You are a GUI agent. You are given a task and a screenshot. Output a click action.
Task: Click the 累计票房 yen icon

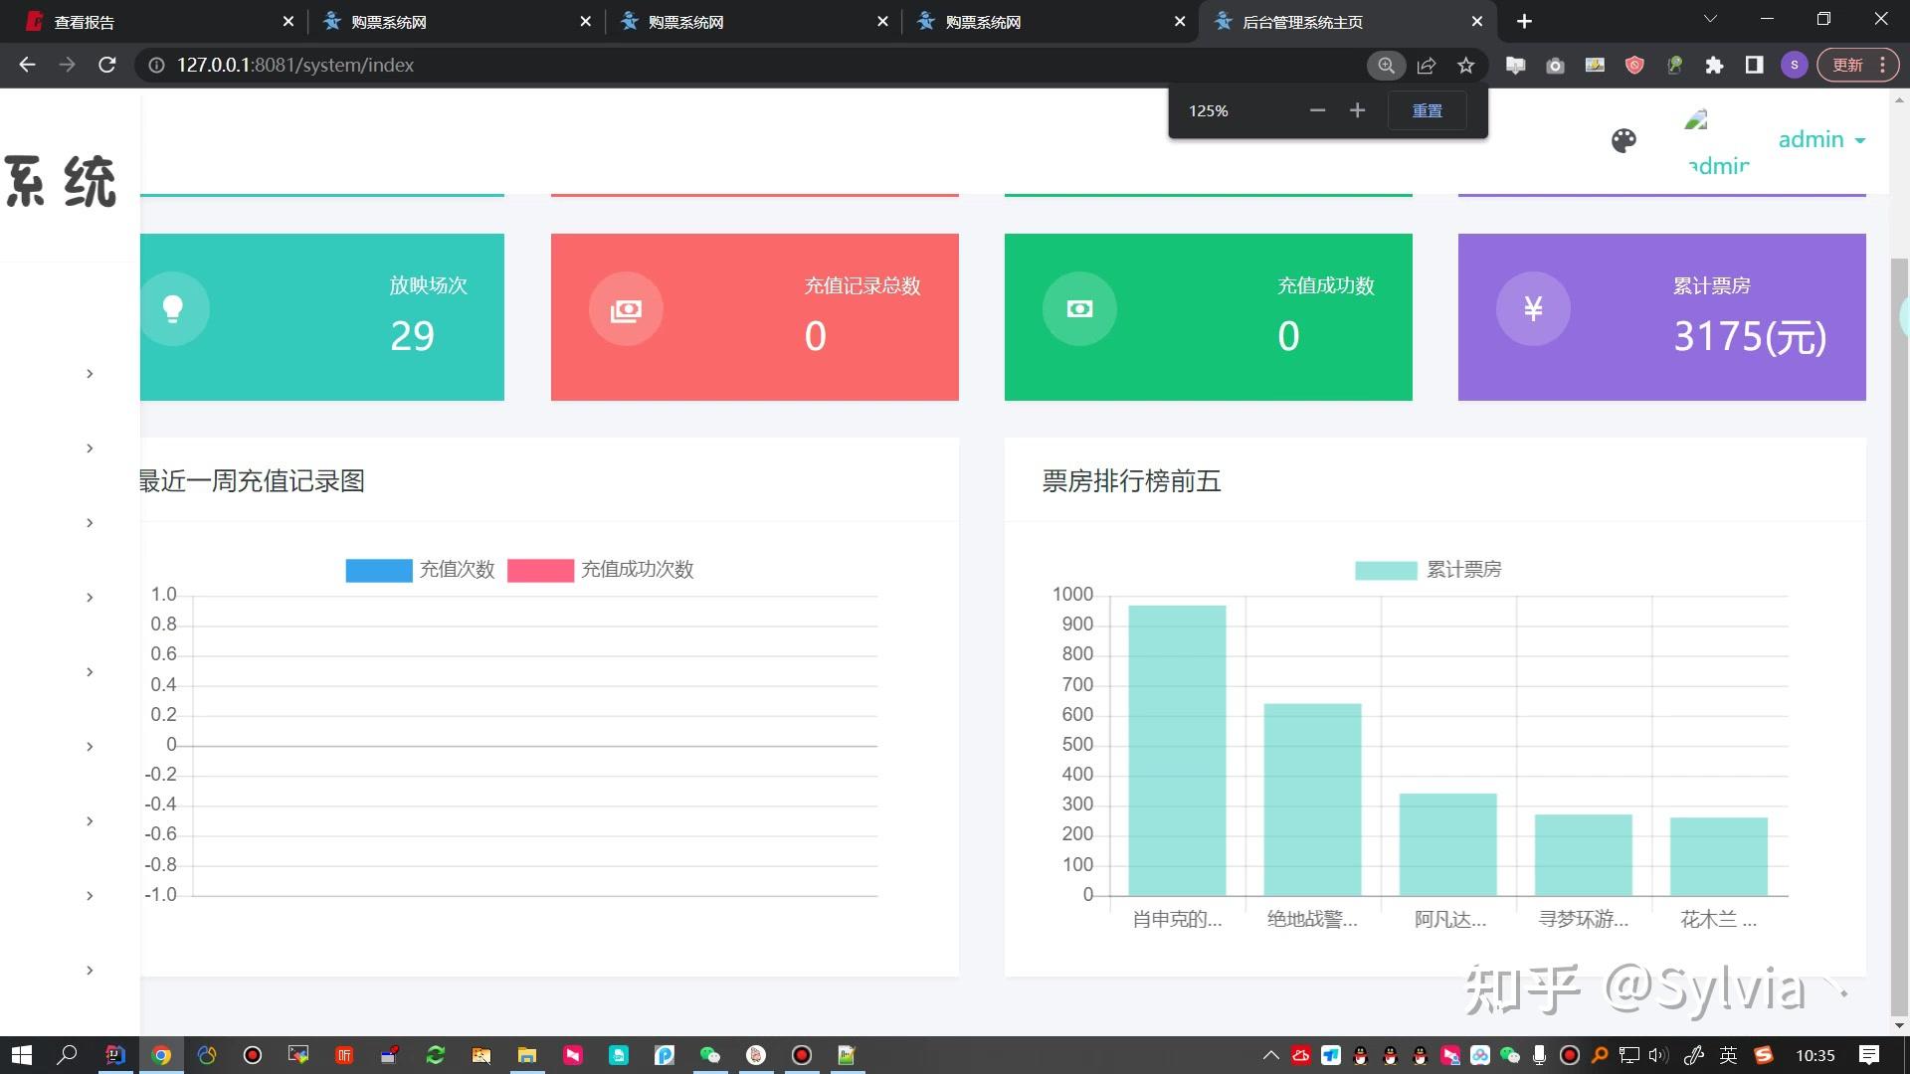[x=1533, y=309]
